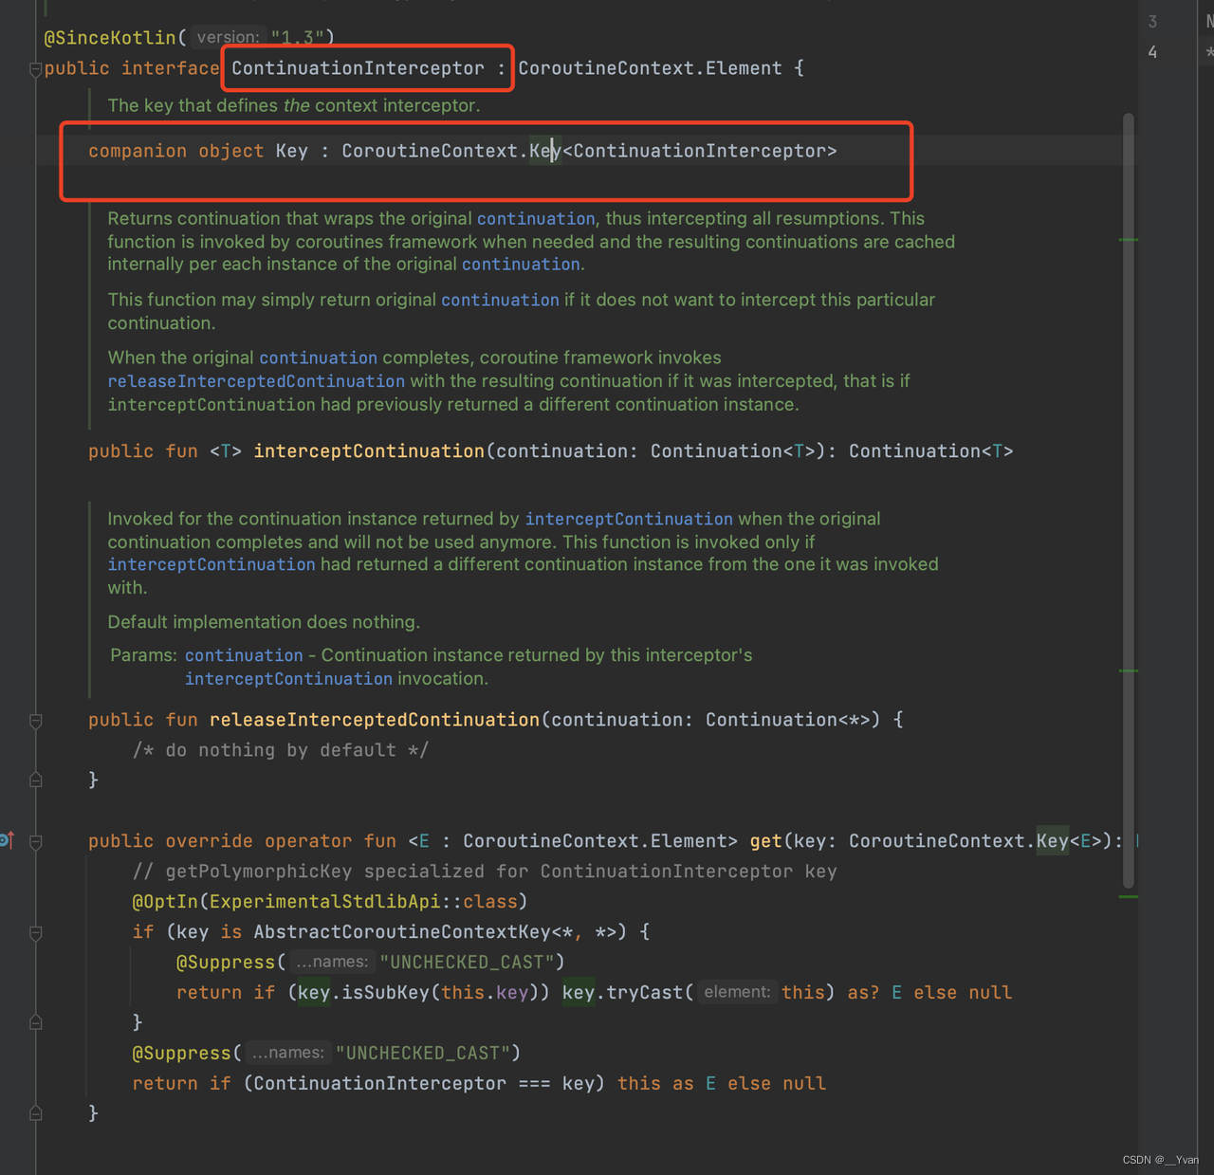Click ContinuationInterceptor in the final return statement
Screen dimensions: 1214x1175
point(379,1084)
